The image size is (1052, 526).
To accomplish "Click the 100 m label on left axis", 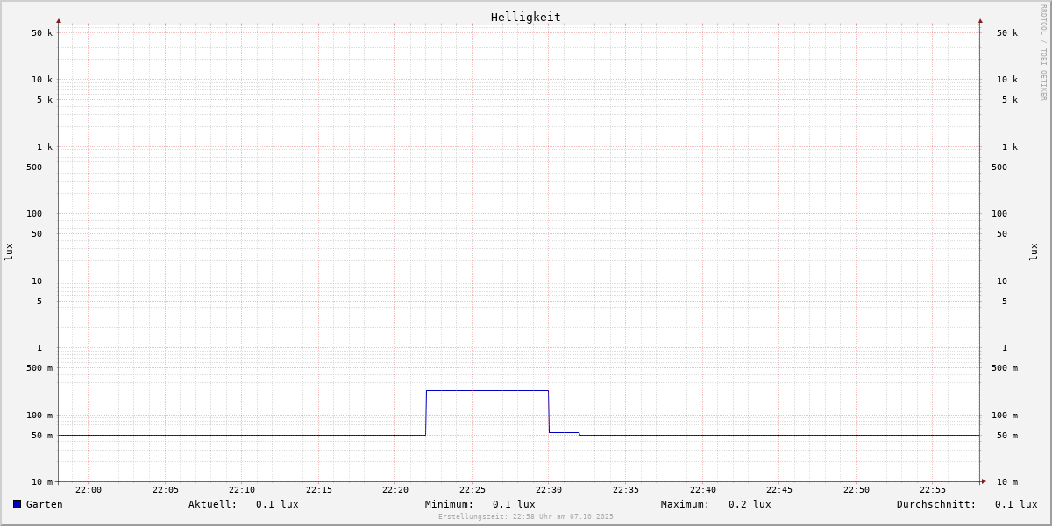I will (39, 416).
